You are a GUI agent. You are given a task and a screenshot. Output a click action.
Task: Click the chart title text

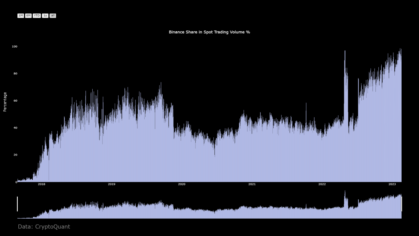(x=209, y=32)
